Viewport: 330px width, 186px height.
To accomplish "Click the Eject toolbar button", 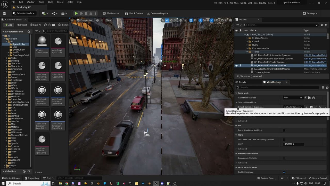I will coord(91,13).
